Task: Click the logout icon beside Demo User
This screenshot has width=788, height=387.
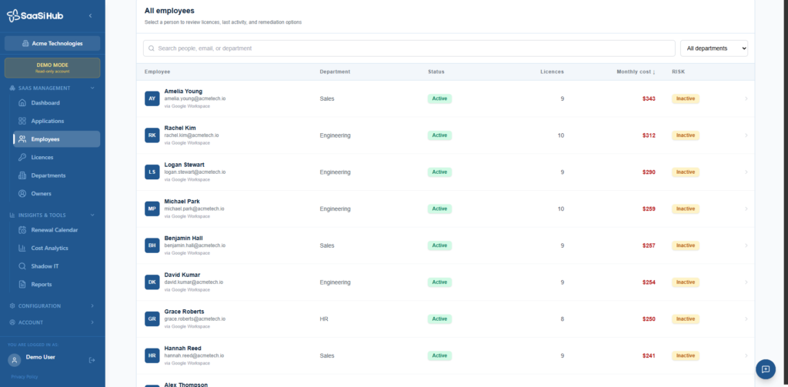Action: point(92,360)
